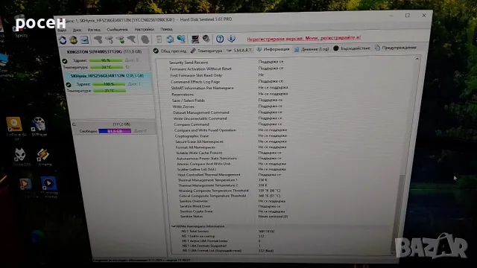
Task: Switch to the Дневник (Log) tab
Action: 312,49
